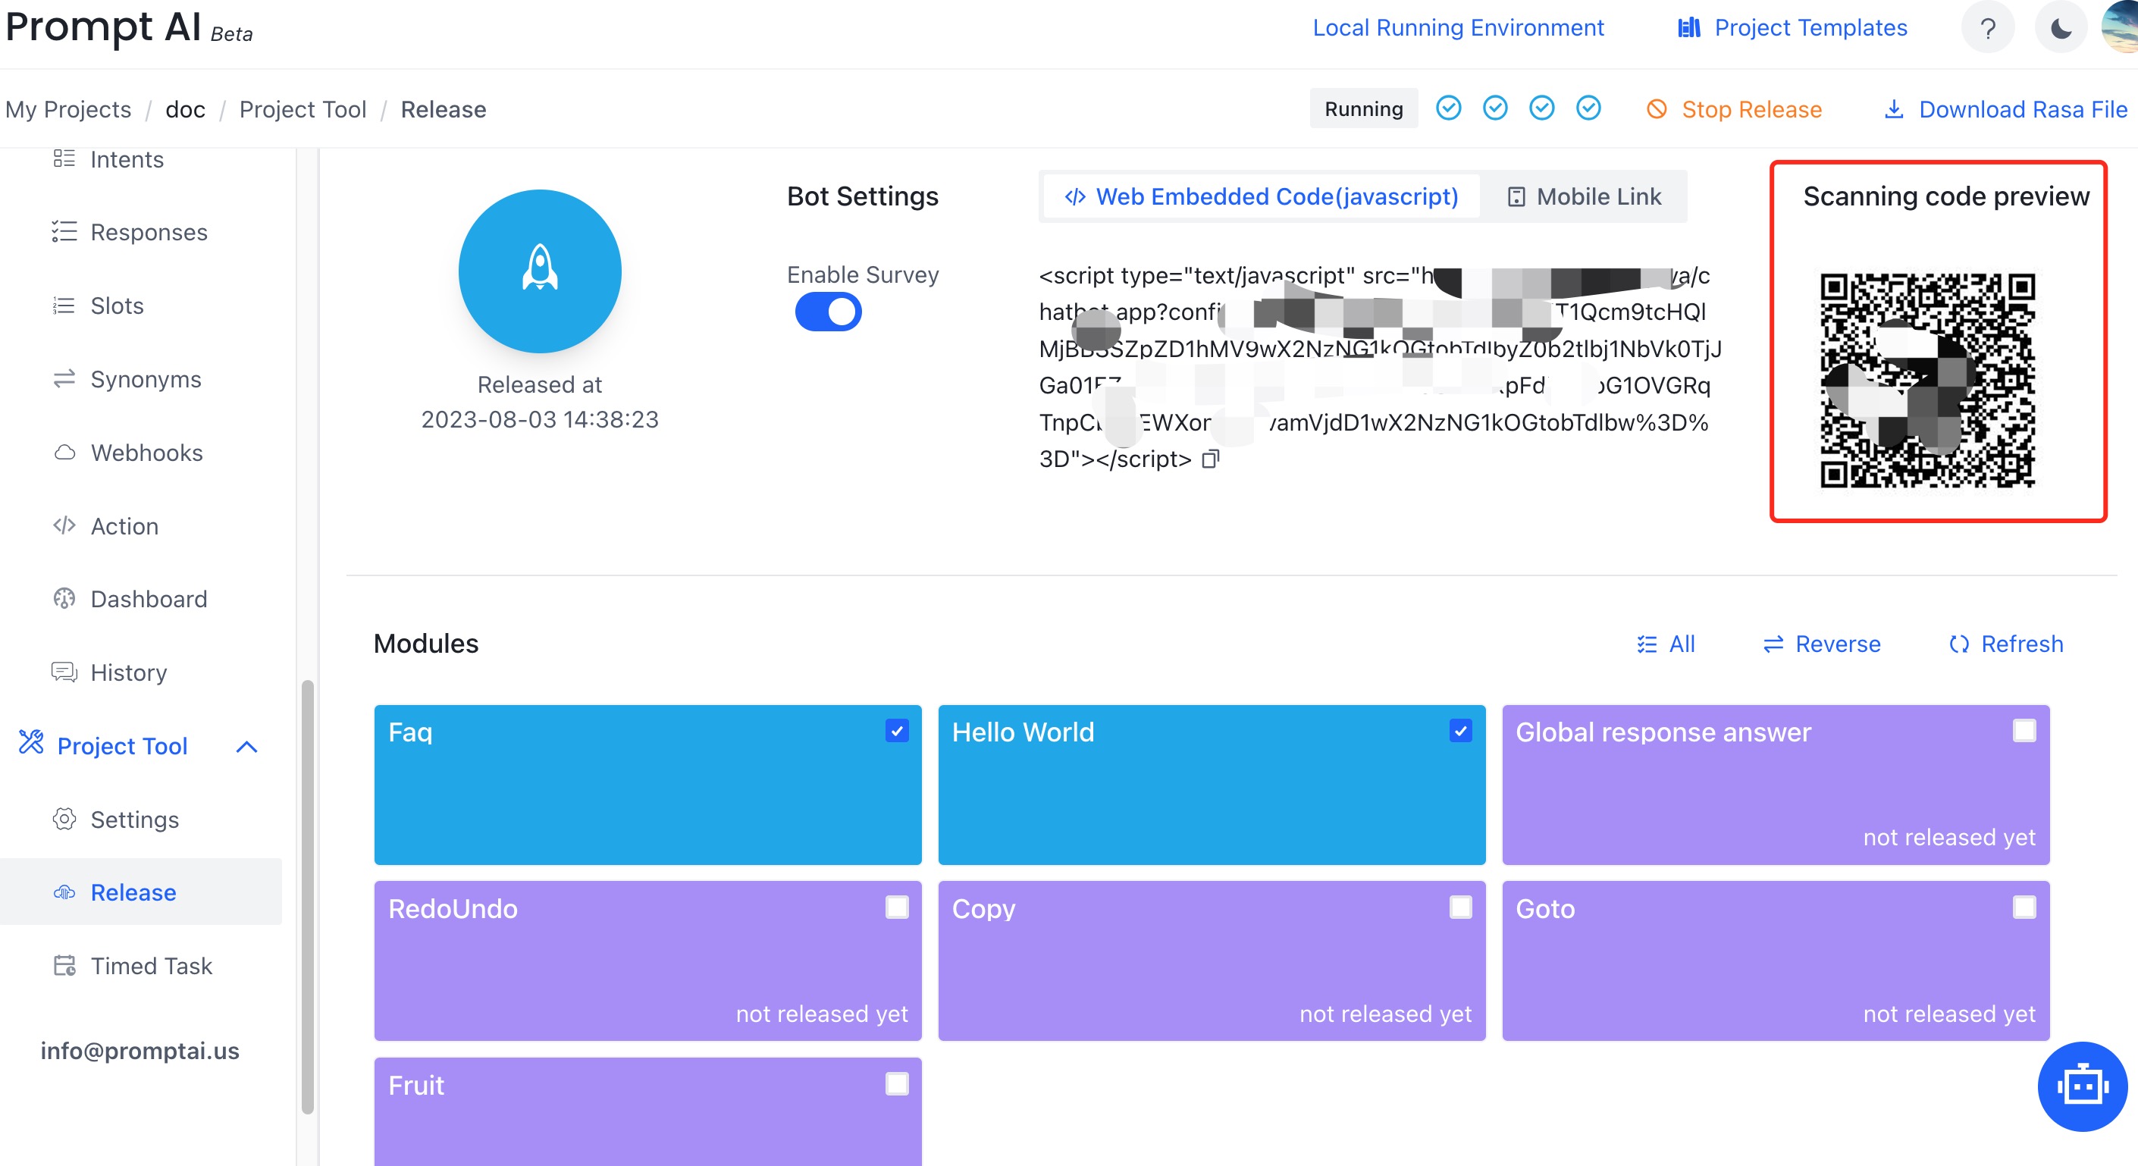
Task: Click the Slots list icon
Action: (64, 306)
